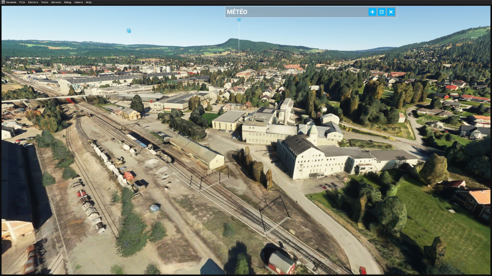The image size is (492, 276).
Task: Open the Help menu
Action: click(89, 2)
